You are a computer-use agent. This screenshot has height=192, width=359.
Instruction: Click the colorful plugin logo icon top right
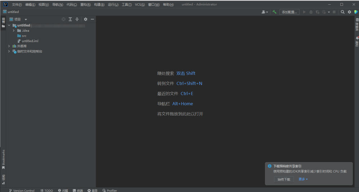[x=356, y=12]
